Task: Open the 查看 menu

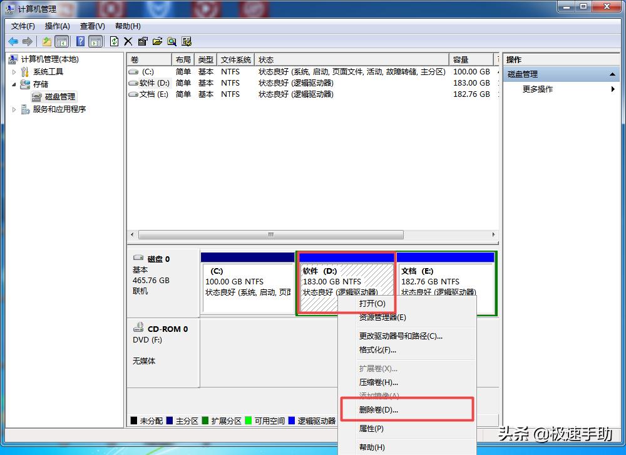Action: [91, 26]
